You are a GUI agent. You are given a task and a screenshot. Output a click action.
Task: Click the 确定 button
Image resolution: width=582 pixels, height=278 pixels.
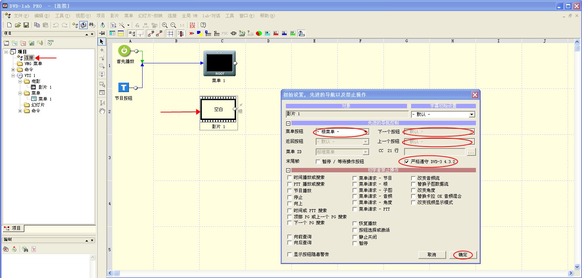point(463,255)
